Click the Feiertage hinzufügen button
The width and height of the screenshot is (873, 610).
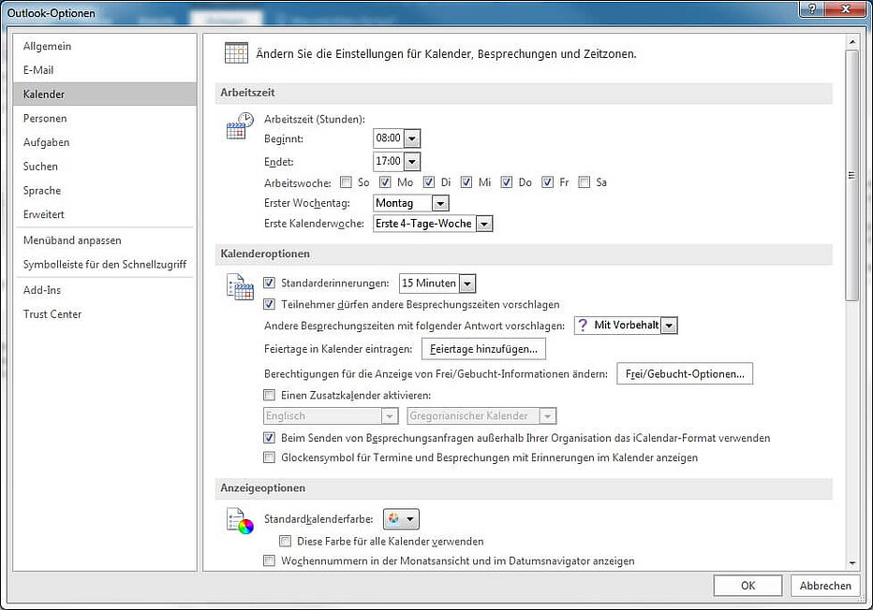click(x=483, y=349)
